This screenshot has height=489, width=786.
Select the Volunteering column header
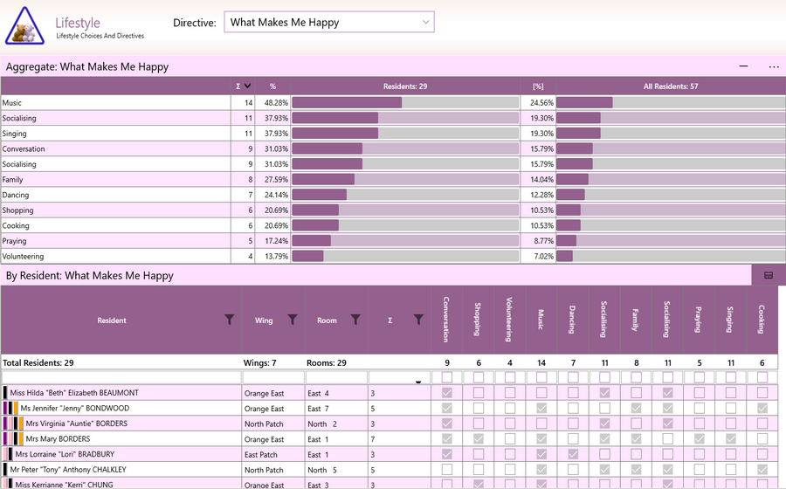click(509, 320)
